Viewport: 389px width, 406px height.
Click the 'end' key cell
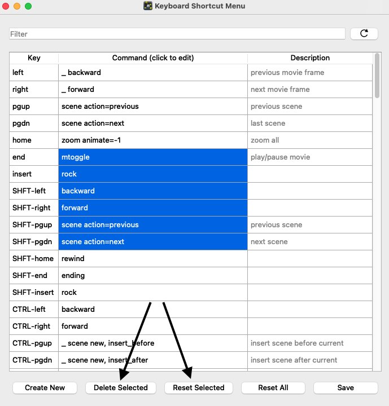(x=34, y=157)
